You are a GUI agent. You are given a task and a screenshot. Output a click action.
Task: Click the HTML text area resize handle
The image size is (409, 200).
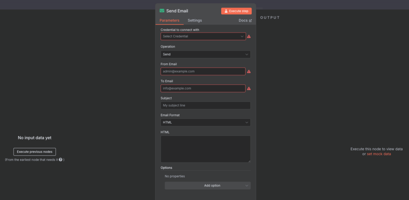249,161
